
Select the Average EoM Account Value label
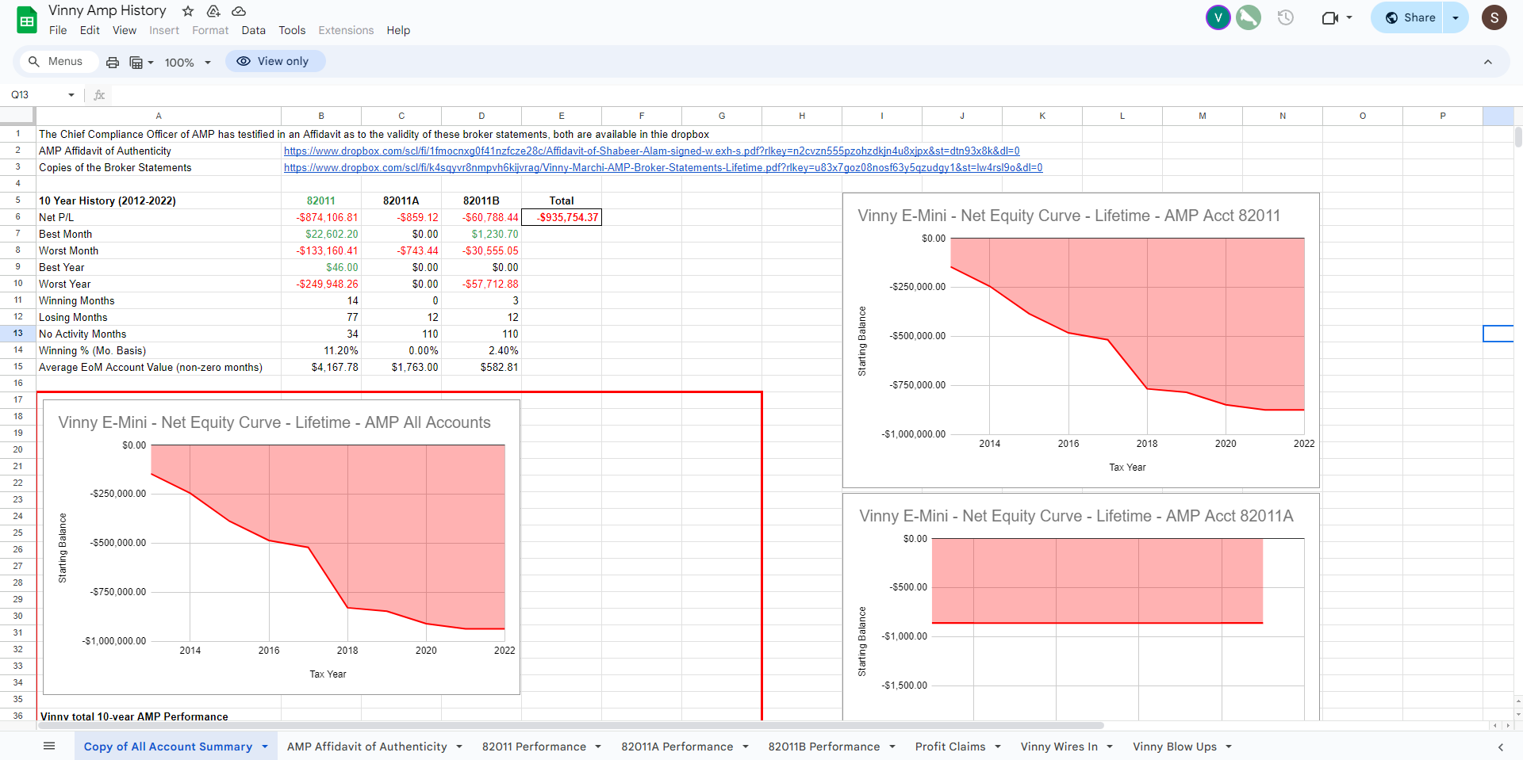tap(151, 367)
